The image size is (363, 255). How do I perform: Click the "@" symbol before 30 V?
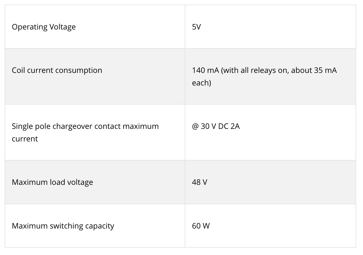click(195, 126)
